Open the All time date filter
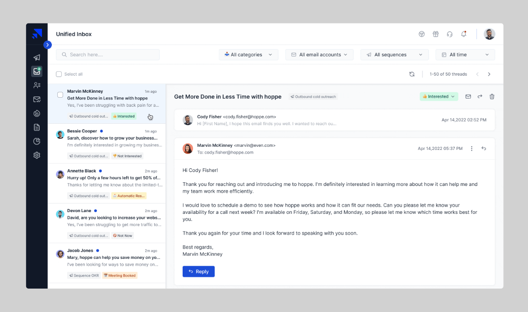 click(x=465, y=54)
